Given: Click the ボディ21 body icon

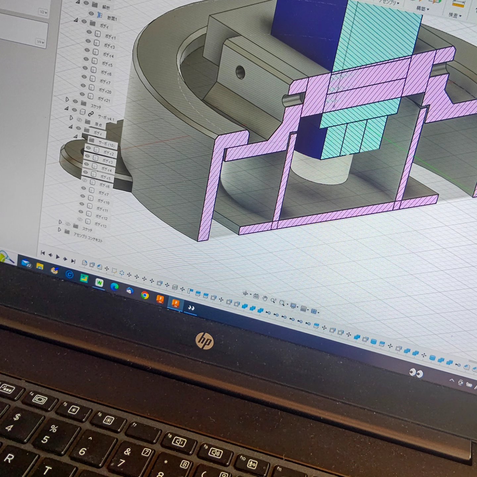Looking at the screenshot, I should pos(91,96).
